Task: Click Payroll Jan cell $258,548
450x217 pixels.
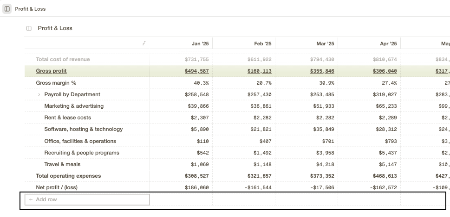Action: point(196,94)
